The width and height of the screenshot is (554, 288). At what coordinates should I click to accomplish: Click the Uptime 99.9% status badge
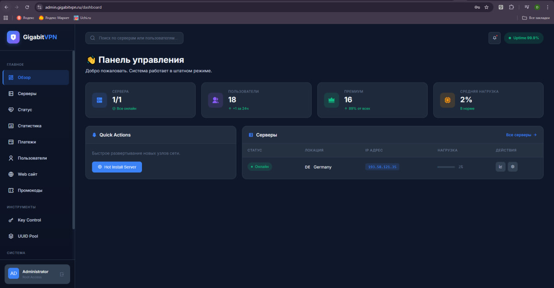pyautogui.click(x=524, y=38)
